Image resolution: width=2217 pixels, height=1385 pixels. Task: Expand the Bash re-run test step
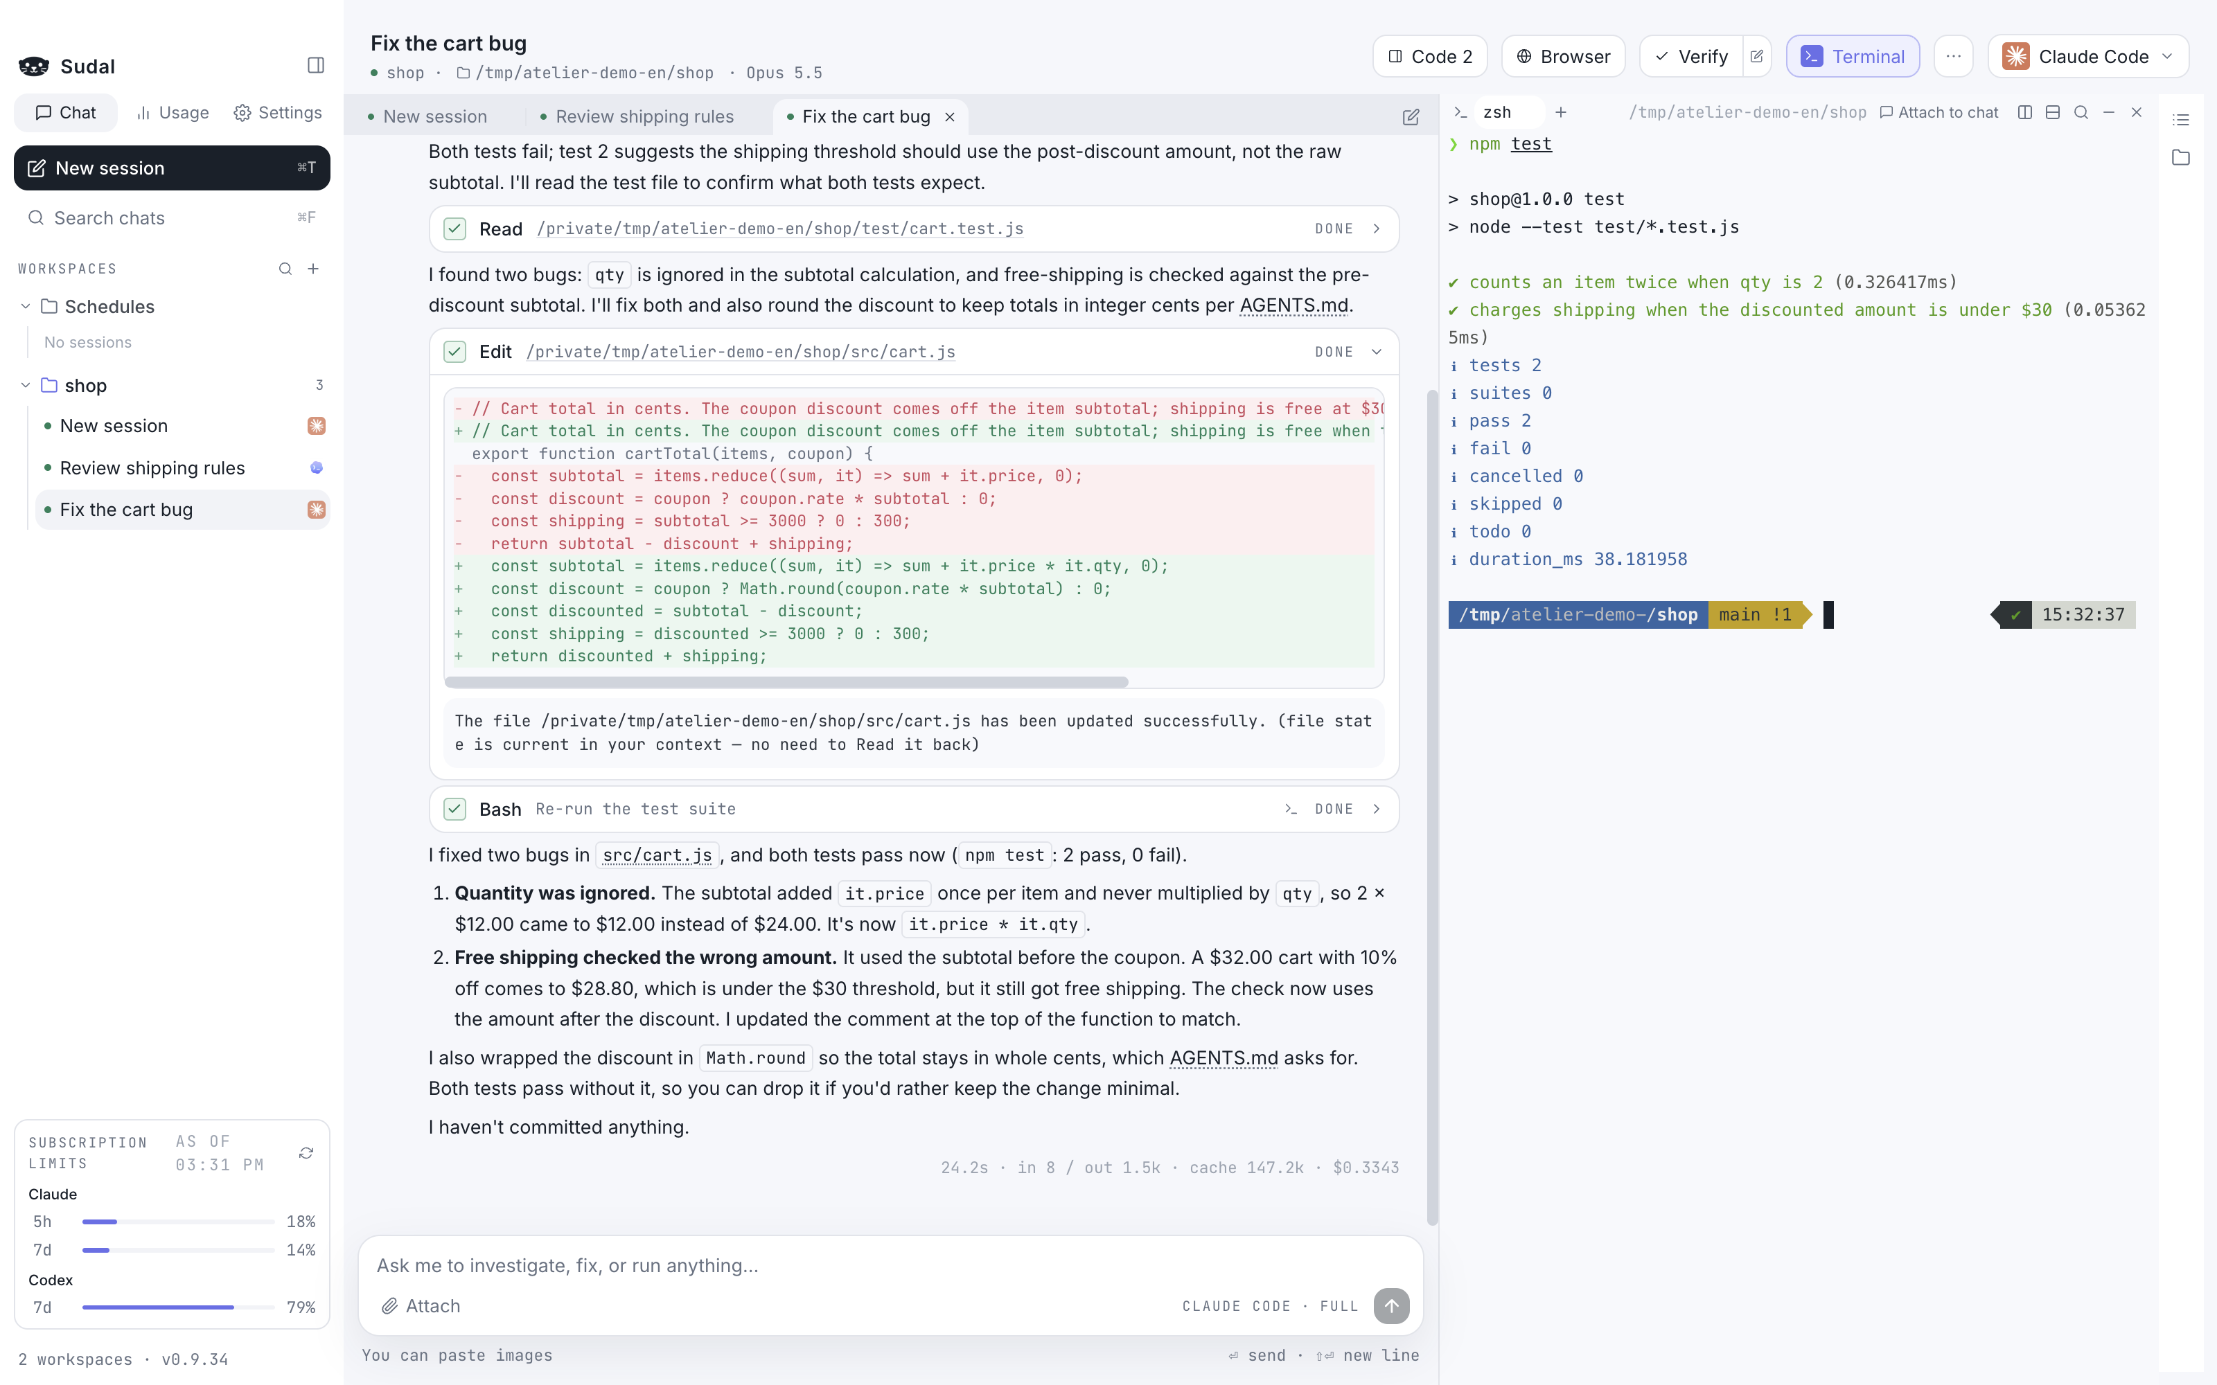point(1376,809)
